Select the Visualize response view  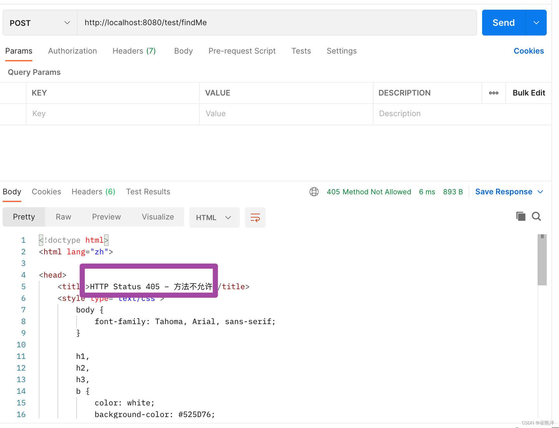158,217
